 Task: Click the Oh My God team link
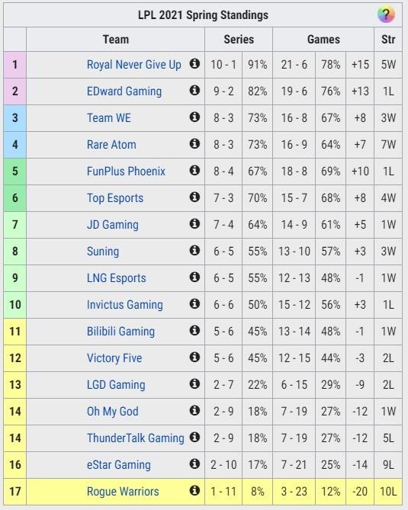point(112,412)
